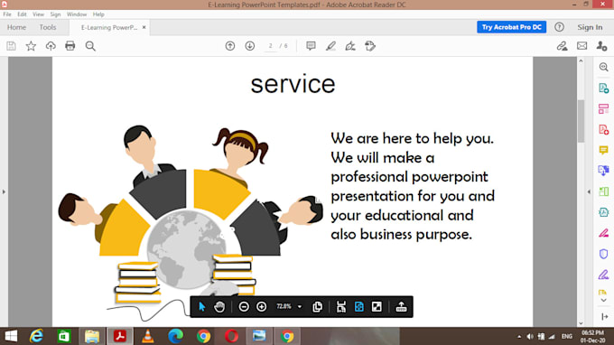
Task: Enter full screen mode
Action: click(x=377, y=307)
